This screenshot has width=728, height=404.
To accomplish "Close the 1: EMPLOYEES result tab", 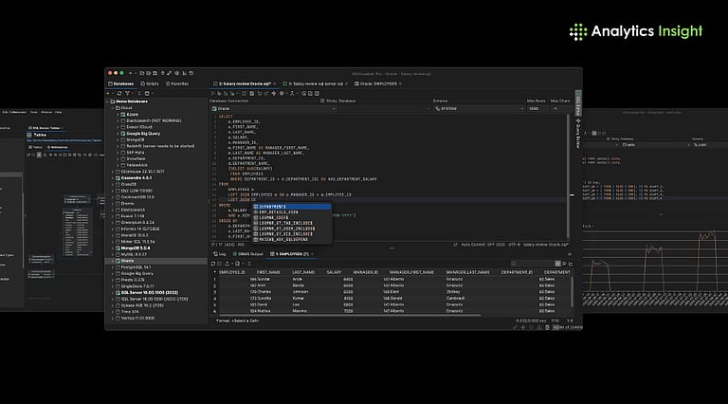I will [313, 254].
